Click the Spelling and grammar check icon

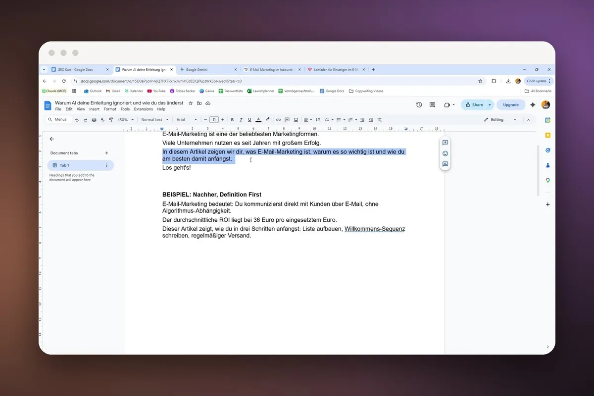coord(102,120)
